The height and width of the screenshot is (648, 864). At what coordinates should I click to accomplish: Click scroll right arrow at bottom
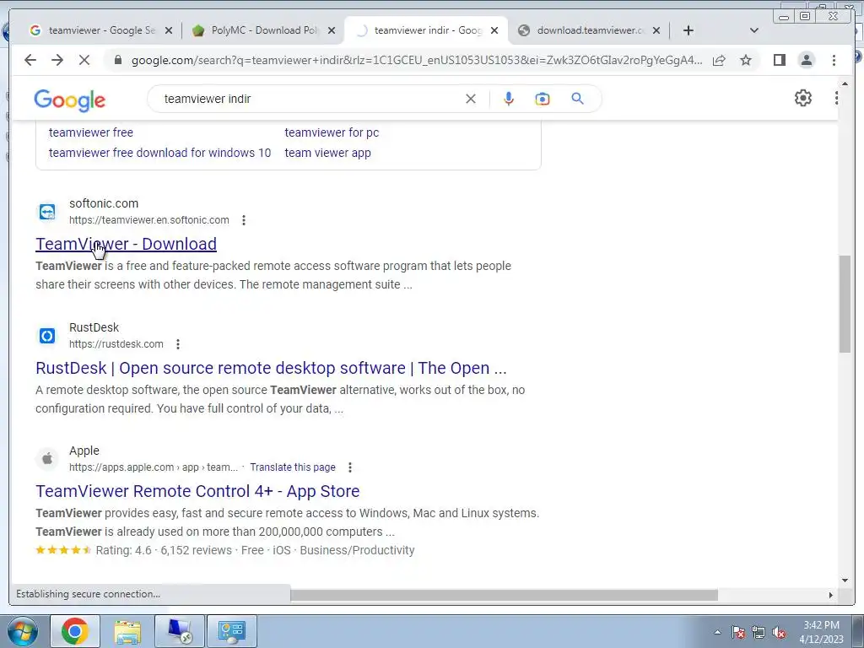tap(831, 596)
